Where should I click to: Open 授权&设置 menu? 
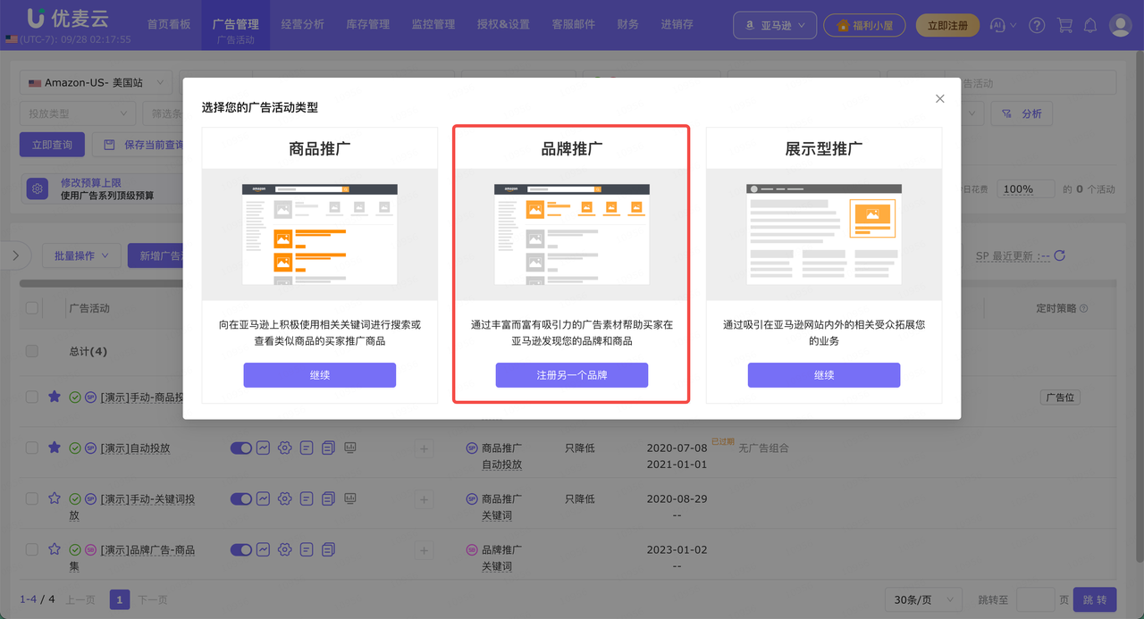tap(503, 24)
